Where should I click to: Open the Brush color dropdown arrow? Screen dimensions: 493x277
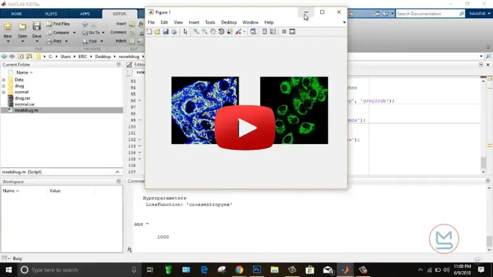click(245, 32)
